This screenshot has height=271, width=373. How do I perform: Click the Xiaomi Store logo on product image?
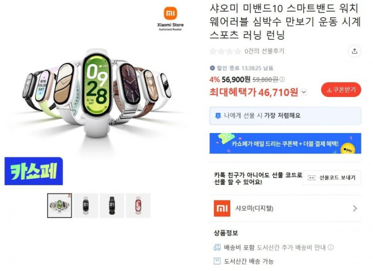point(170,19)
